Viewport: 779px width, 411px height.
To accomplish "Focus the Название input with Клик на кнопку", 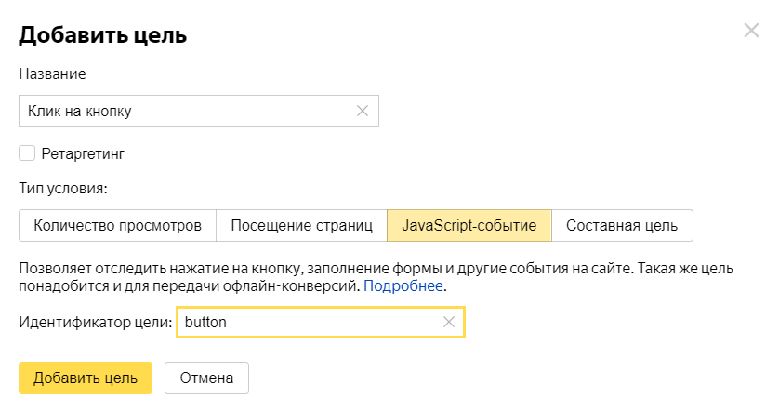I will tap(186, 111).
